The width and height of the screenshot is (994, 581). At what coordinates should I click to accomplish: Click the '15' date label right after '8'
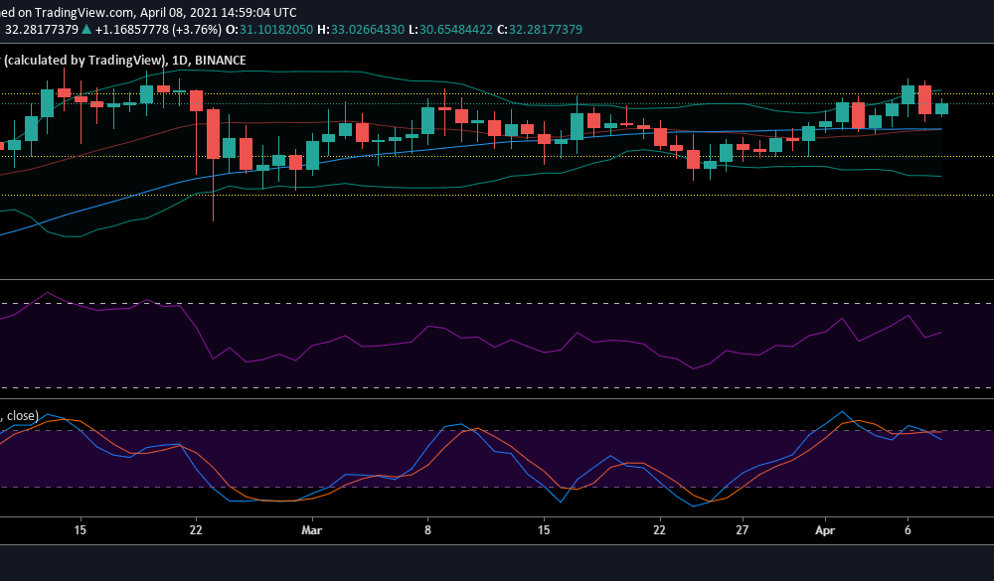(x=544, y=529)
